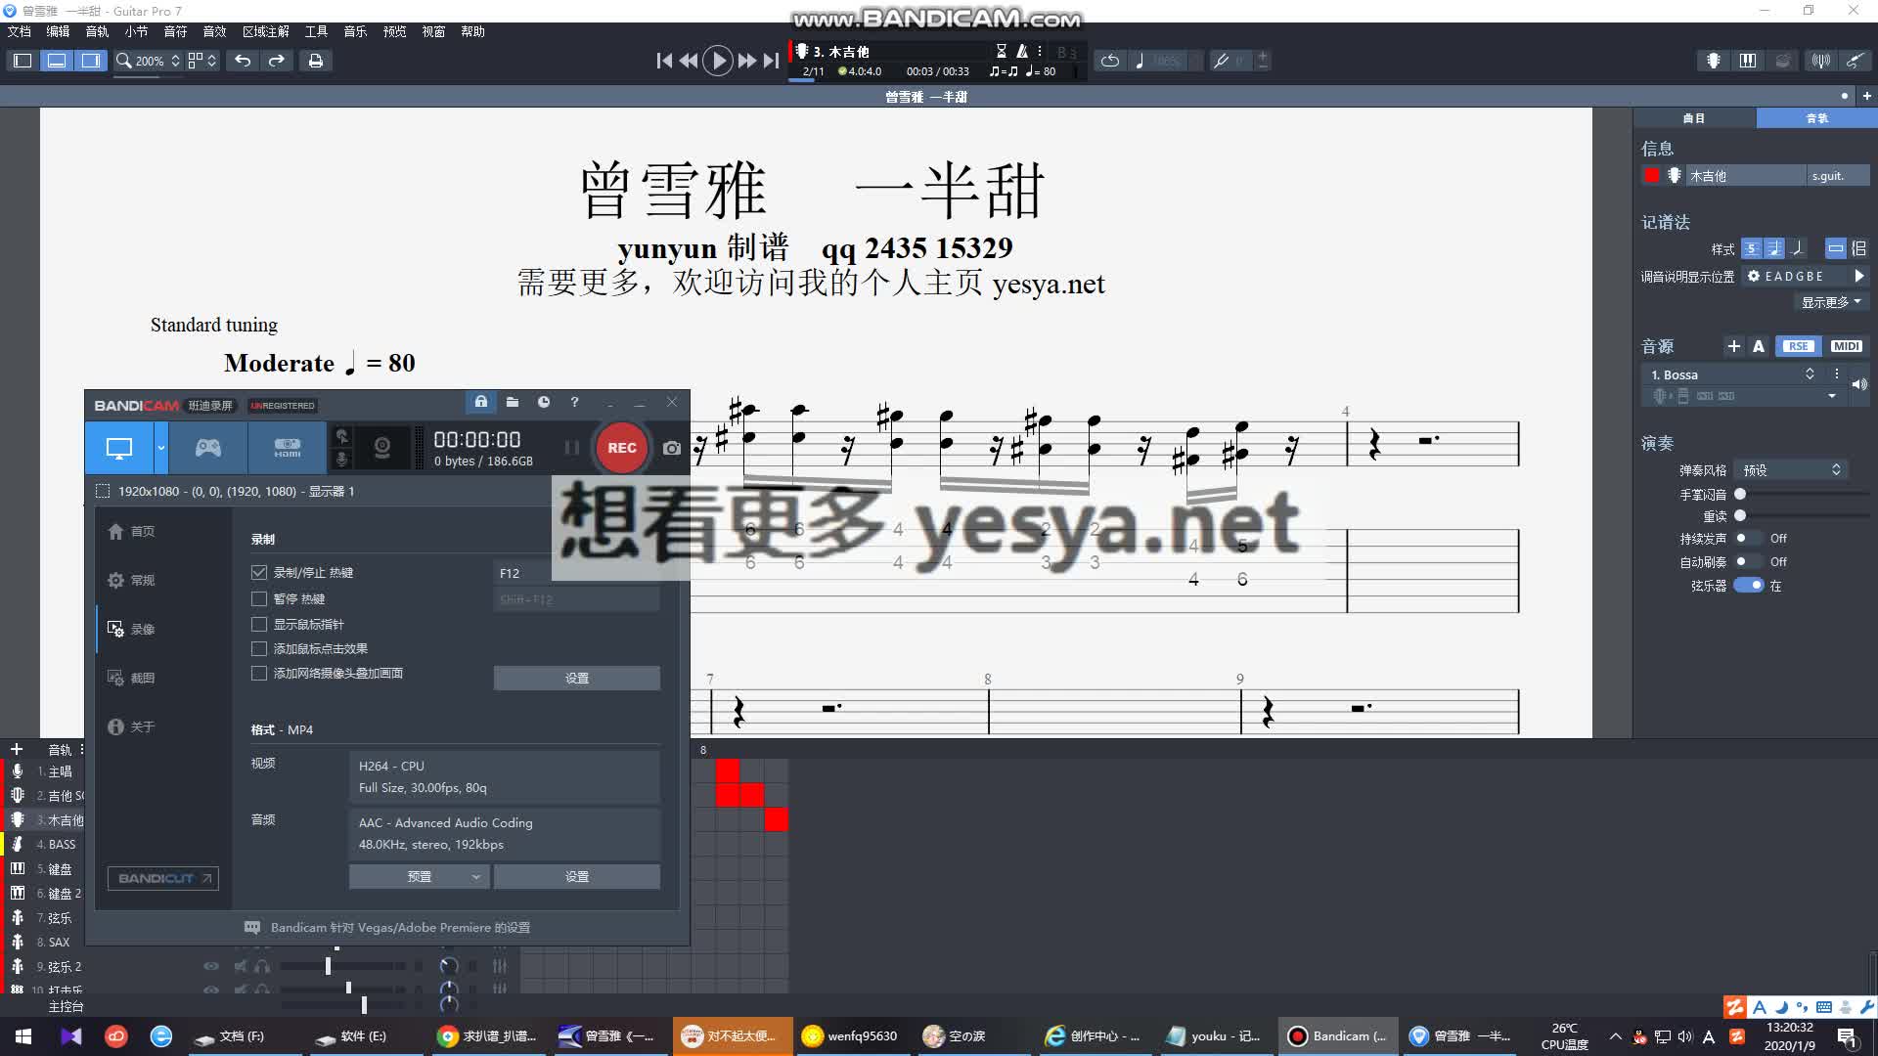Image resolution: width=1878 pixels, height=1056 pixels.
Task: Pause Bandicam recording
Action: coord(572,448)
